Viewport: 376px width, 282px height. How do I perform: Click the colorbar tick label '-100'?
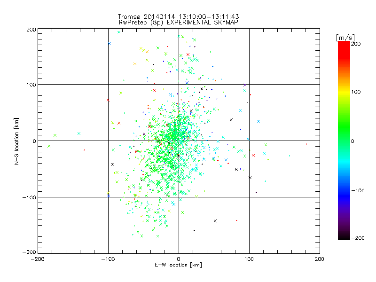[358, 191]
